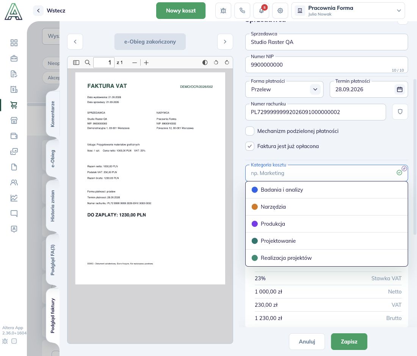This screenshot has height=356, width=417.
Task: Open the briefcase icon in sidebar
Action: coord(14,58)
